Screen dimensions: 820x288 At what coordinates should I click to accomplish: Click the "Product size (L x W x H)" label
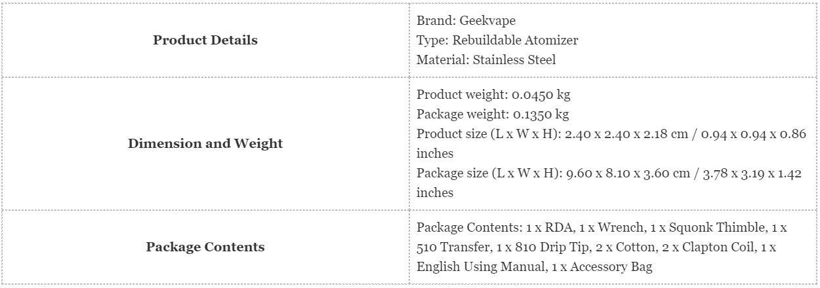(487, 134)
